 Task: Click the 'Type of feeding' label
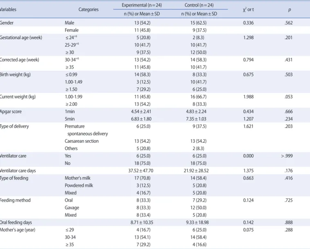pyautogui.click(x=14, y=178)
